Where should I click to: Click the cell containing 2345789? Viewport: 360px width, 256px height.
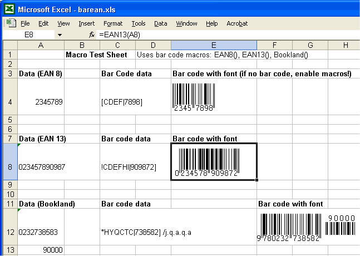pos(41,97)
